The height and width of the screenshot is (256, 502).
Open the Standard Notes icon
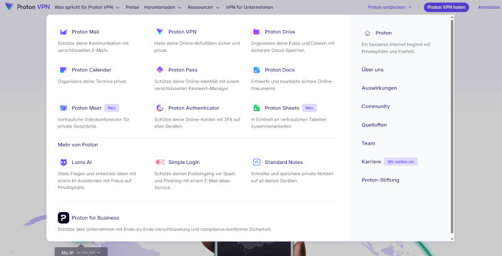point(257,162)
